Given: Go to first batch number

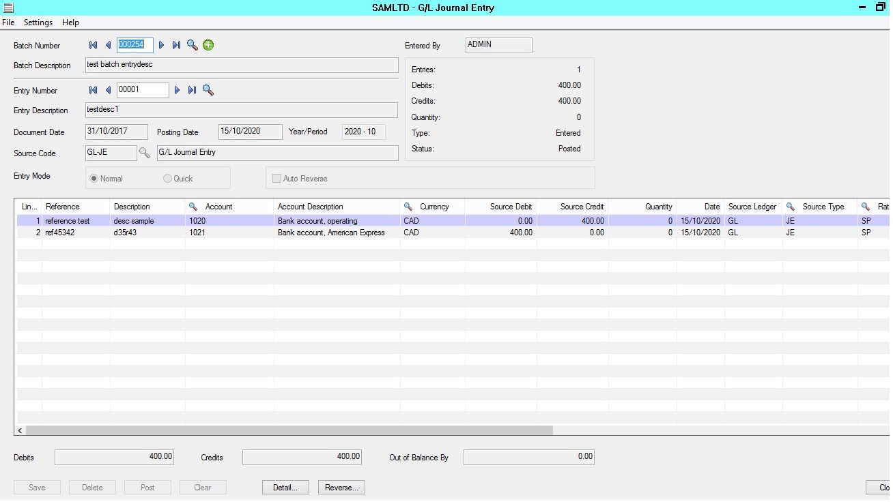Looking at the screenshot, I should 94,46.
